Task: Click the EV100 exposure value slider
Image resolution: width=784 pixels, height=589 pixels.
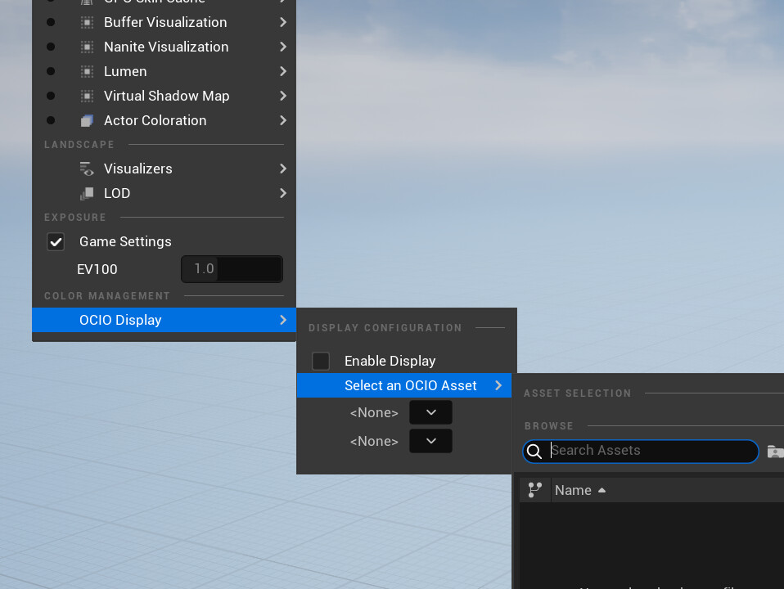Action: click(232, 269)
